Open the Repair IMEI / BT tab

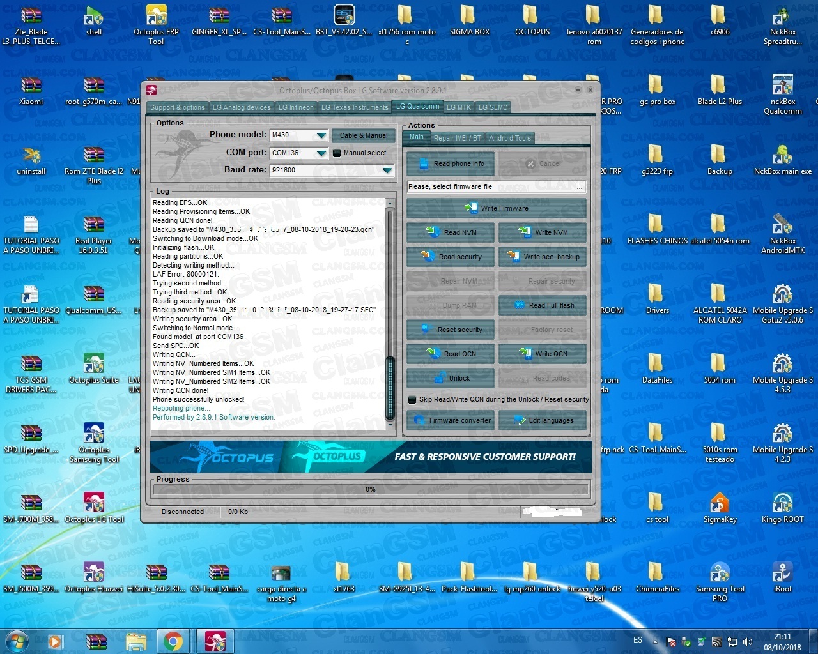tap(458, 138)
